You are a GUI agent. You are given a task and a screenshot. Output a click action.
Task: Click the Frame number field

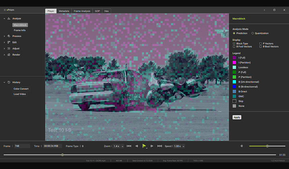(x=22, y=146)
